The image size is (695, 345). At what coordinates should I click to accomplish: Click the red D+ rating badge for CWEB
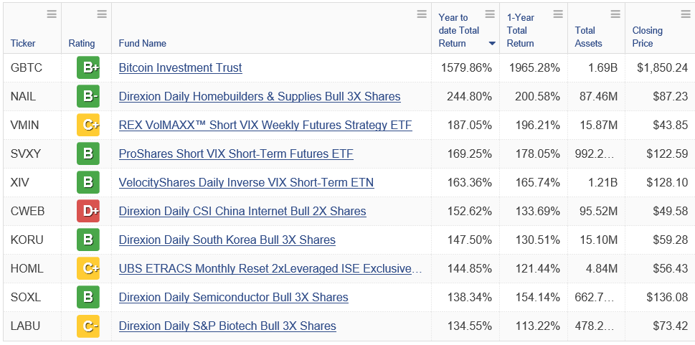(88, 212)
